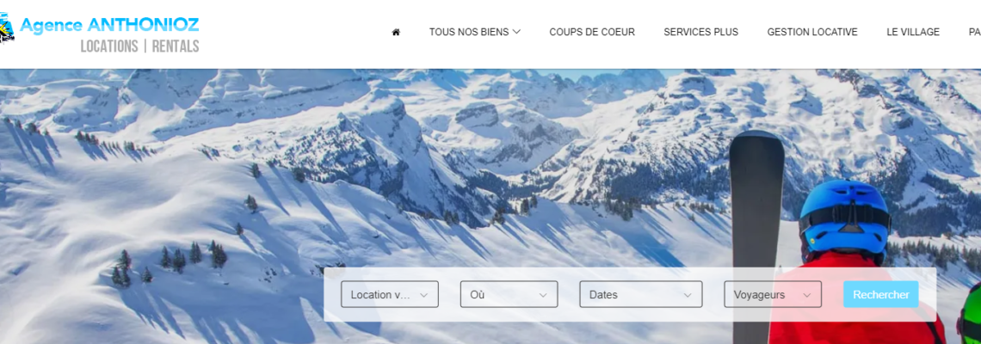
Task: Open the Le Village menu item
Action: pyautogui.click(x=913, y=32)
